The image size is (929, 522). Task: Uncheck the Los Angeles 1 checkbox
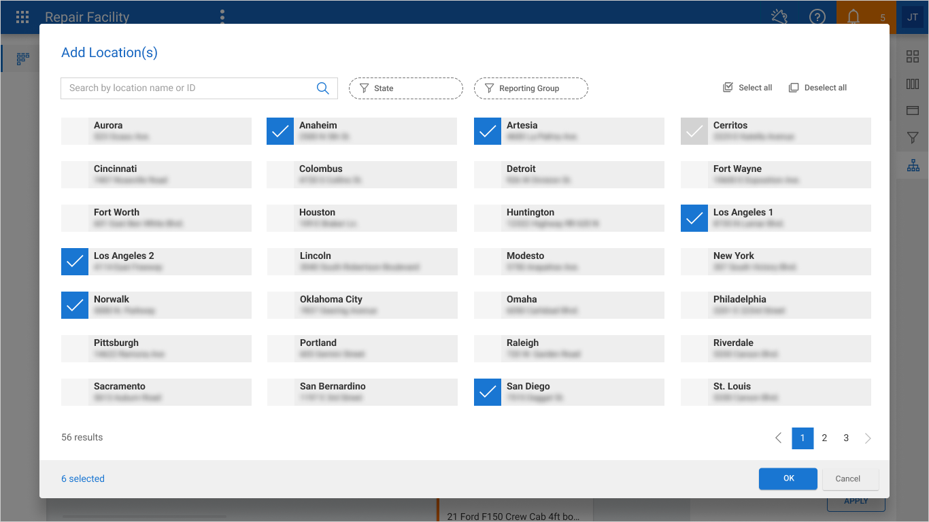click(694, 218)
